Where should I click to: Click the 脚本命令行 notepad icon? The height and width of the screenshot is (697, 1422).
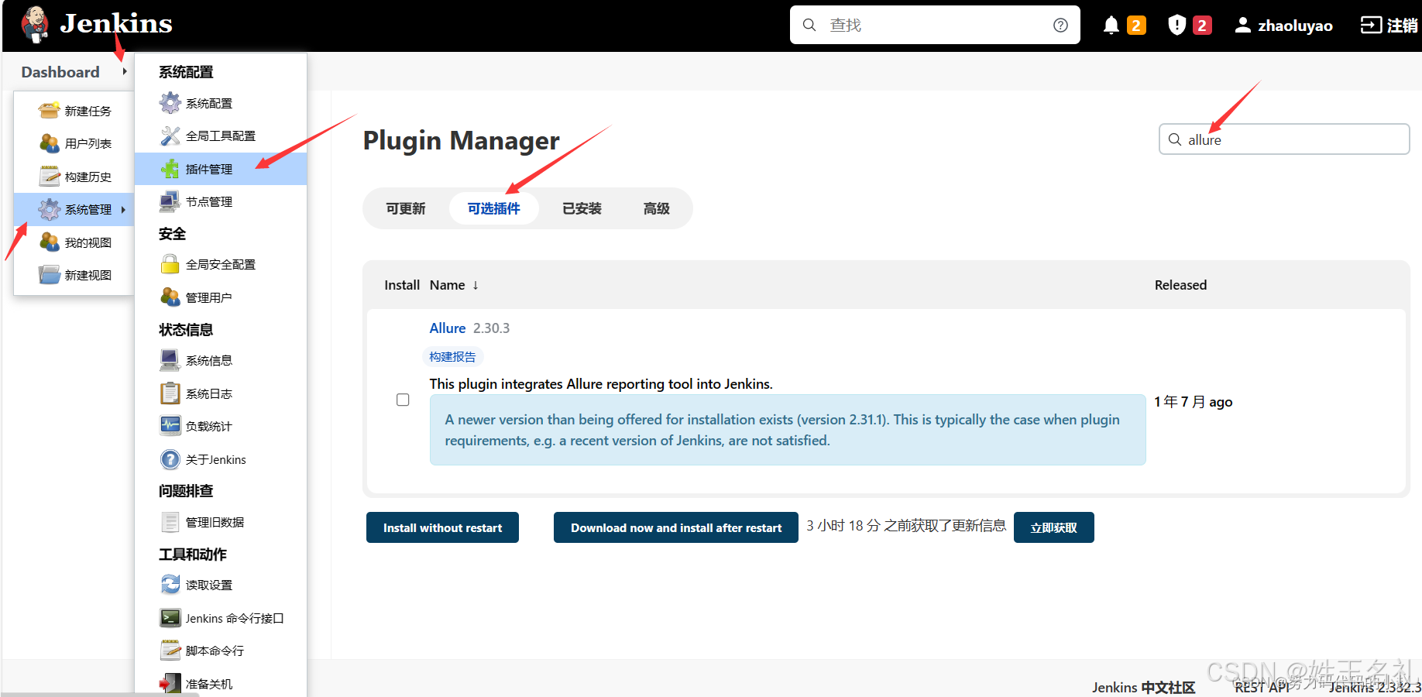click(x=170, y=651)
